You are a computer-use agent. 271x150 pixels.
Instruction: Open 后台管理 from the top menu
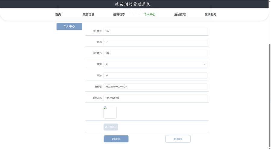[180, 14]
